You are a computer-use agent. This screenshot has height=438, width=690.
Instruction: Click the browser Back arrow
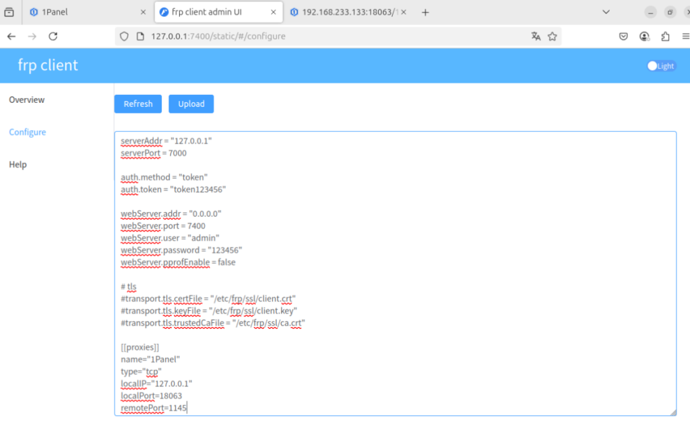click(11, 36)
